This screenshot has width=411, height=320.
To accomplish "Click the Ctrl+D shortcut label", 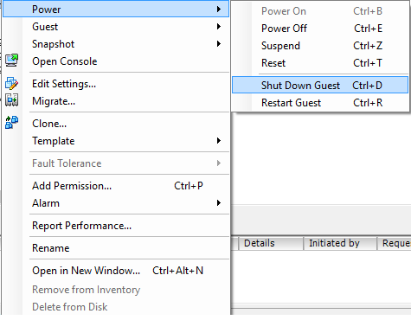I will coord(367,86).
